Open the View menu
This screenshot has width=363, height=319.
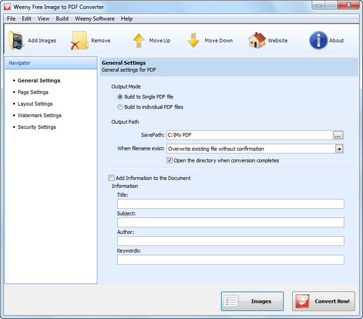44,19
